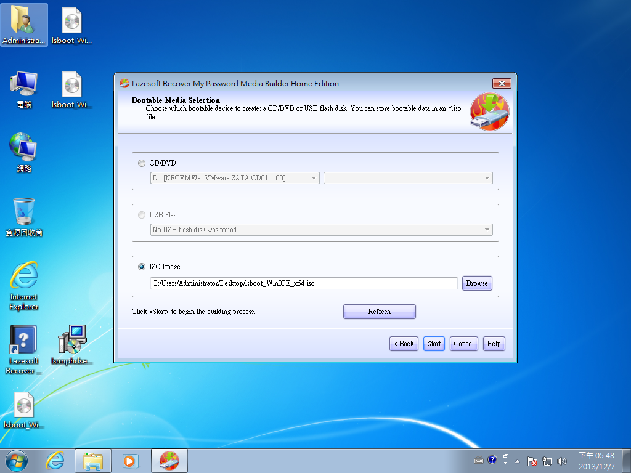The image size is (631, 473).
Task: Select the lsrmphdse installer icon on desktop
Action: pyautogui.click(x=71, y=345)
